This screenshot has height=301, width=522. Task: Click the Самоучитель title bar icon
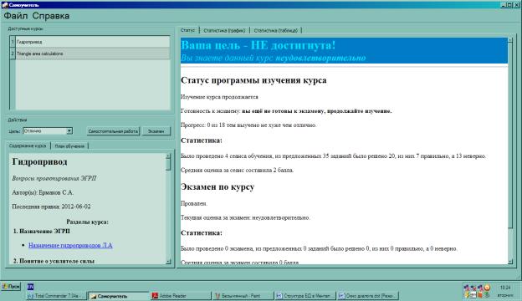(x=5, y=5)
